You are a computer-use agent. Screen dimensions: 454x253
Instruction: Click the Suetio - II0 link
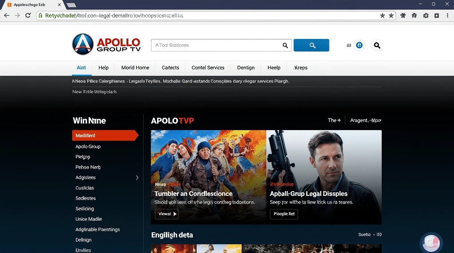pyautogui.click(x=370, y=234)
